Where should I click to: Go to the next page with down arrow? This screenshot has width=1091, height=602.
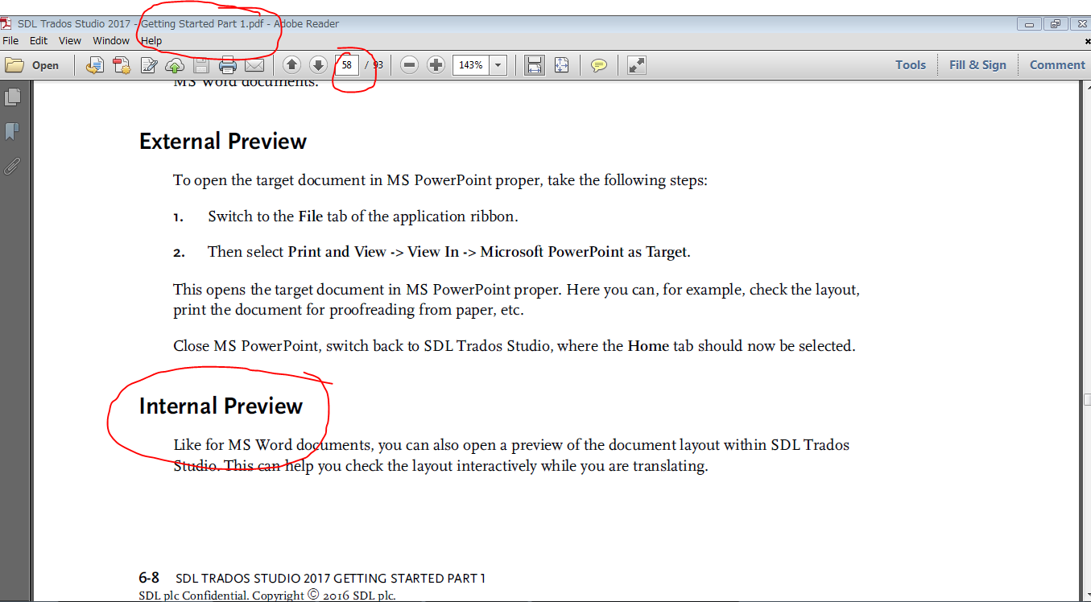pos(318,65)
